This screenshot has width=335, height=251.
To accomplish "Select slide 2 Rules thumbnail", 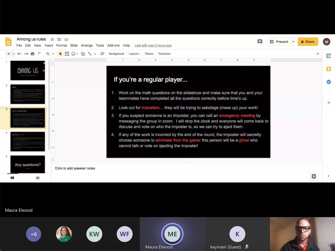I will click(x=28, y=94).
